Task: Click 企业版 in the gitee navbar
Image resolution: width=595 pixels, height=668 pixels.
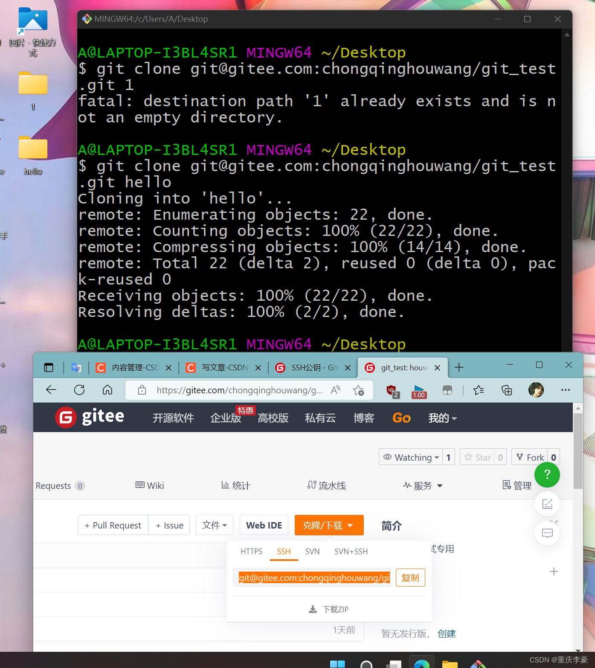Action: click(x=226, y=418)
